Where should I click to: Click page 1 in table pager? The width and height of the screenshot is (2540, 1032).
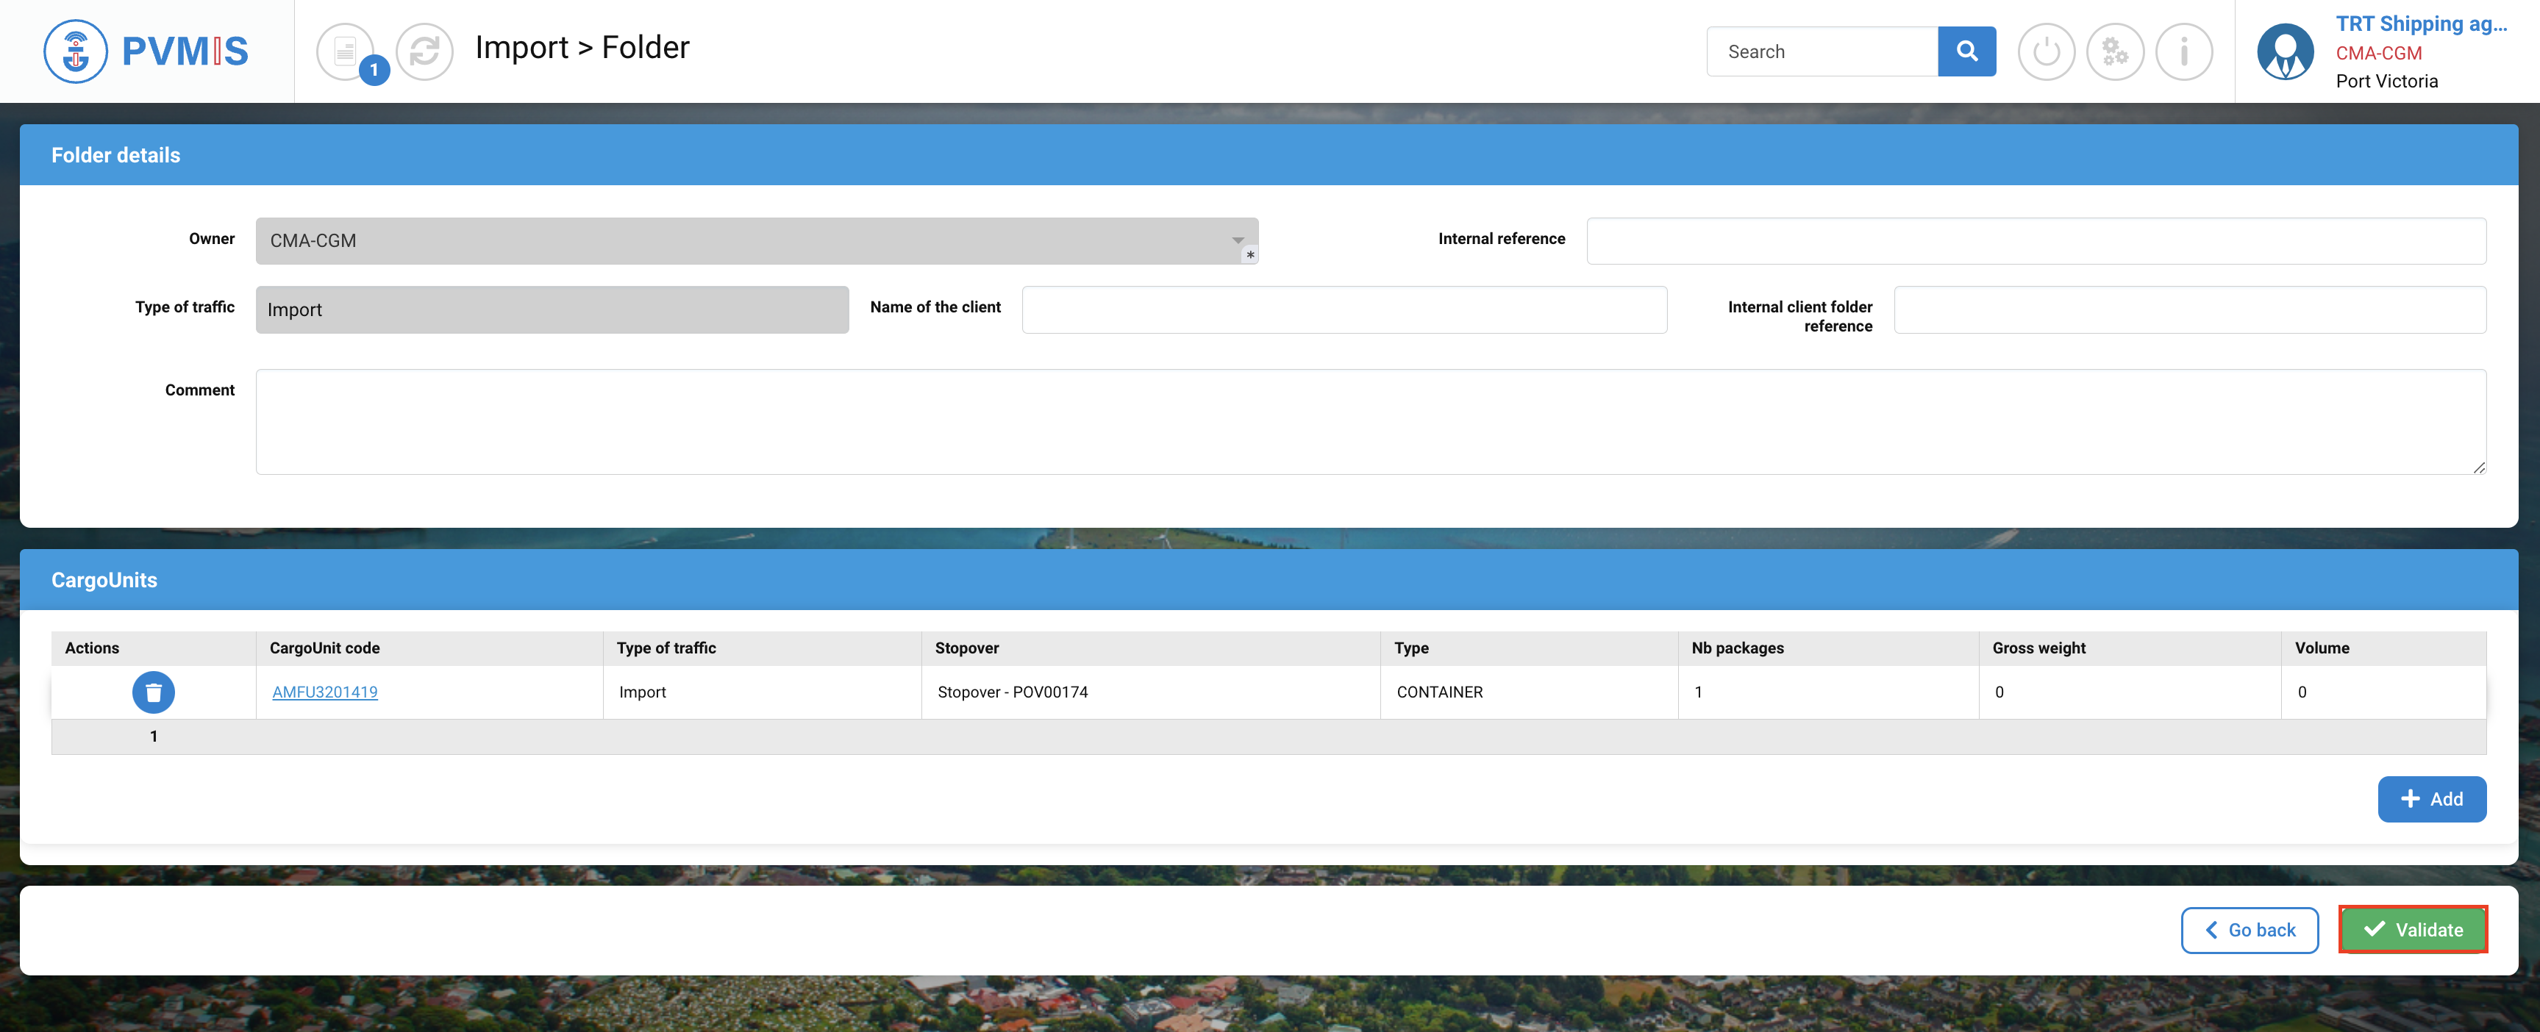154,737
